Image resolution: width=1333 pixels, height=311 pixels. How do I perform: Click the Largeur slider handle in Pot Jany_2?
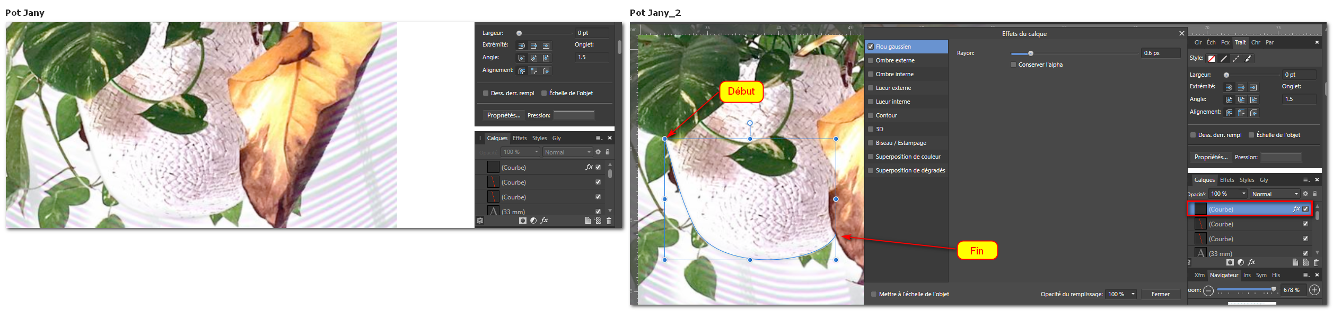pyautogui.click(x=1226, y=75)
